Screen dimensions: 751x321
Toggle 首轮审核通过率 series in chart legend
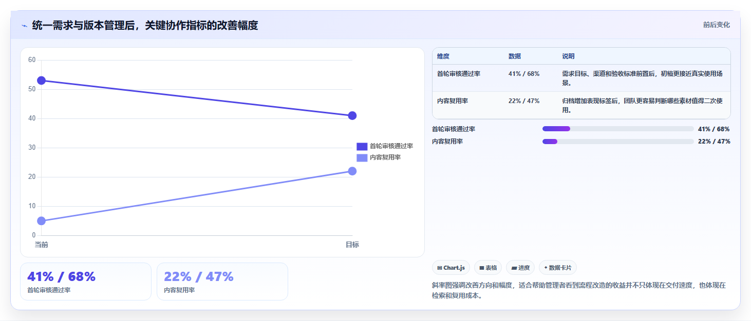tap(385, 146)
